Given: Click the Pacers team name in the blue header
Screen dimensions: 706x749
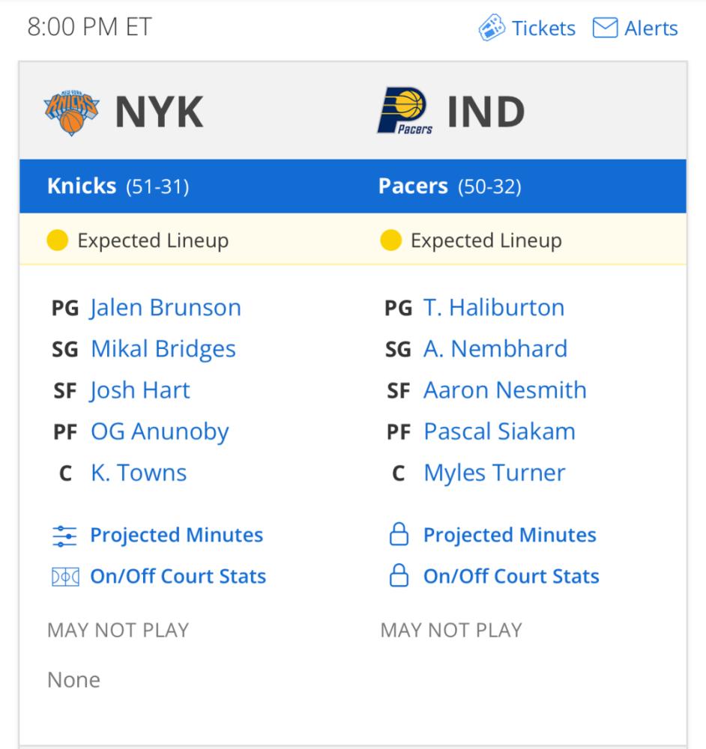Looking at the screenshot, I should [x=413, y=186].
